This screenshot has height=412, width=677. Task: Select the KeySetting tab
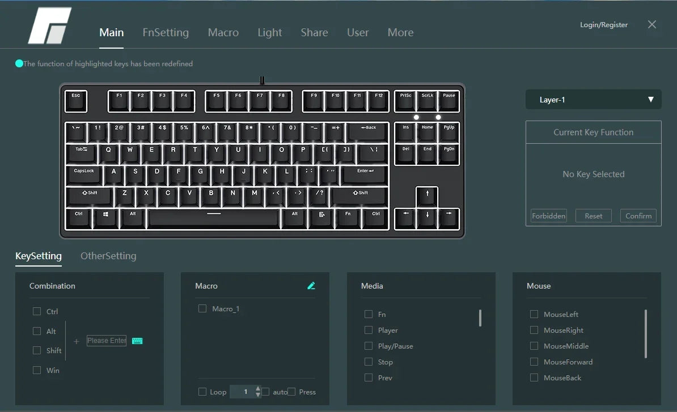[x=39, y=256]
